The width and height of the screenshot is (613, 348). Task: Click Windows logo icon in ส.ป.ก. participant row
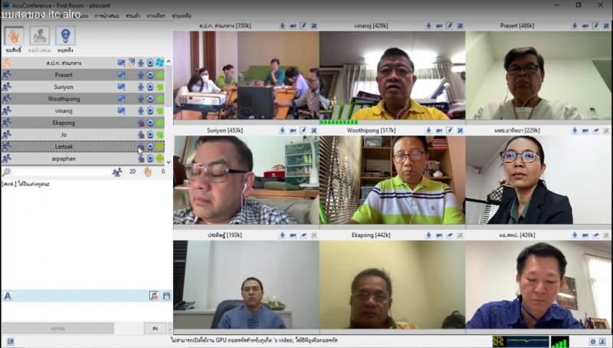(159, 63)
